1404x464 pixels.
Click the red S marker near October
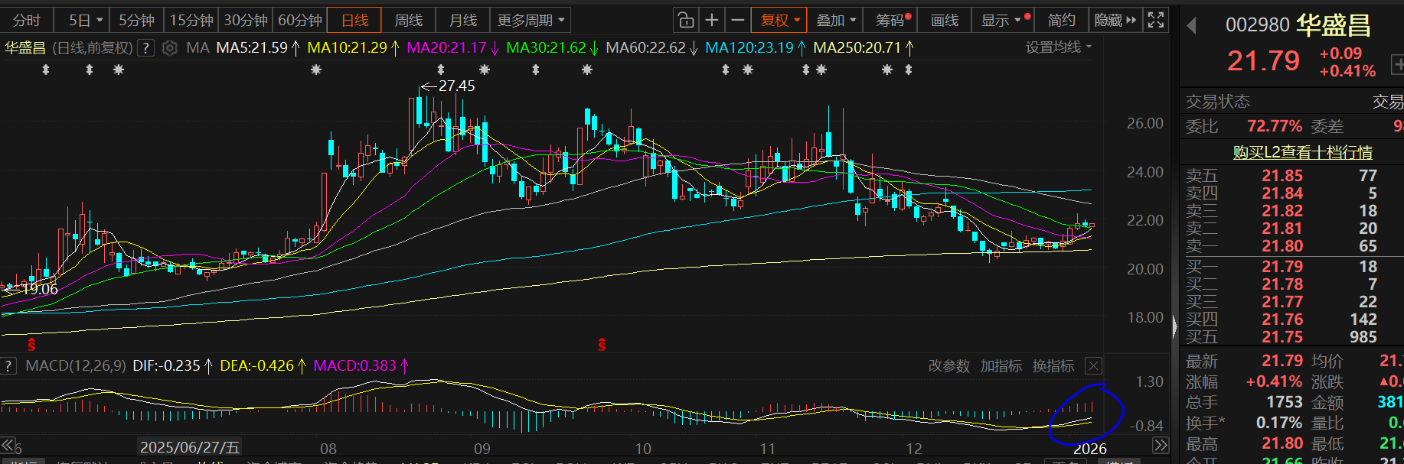602,344
